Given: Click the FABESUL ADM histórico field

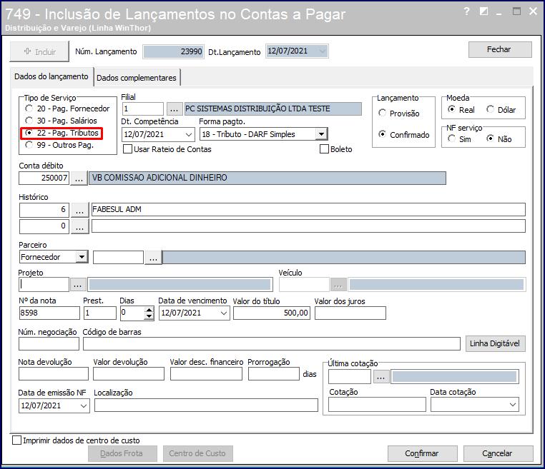Looking at the screenshot, I should [308, 210].
